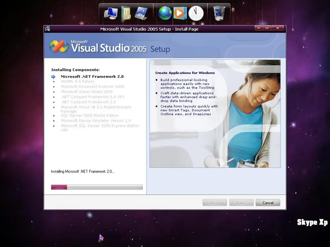
Task: Click the setup window title text
Action: (149, 29)
